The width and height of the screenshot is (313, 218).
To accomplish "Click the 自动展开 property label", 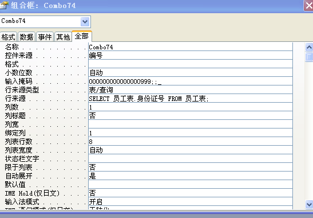I will coord(18,176).
